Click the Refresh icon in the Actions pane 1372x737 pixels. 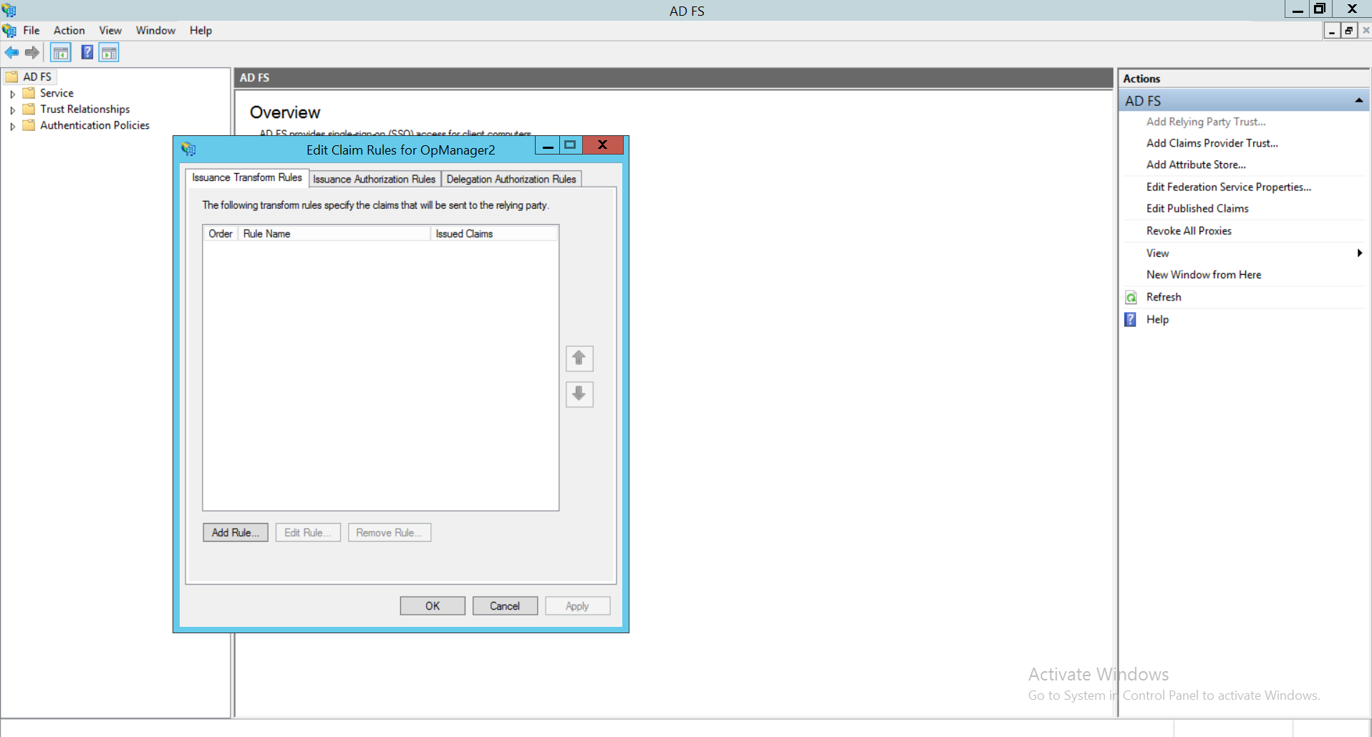click(1131, 297)
